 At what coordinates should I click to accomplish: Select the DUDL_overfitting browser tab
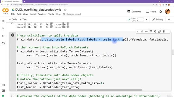coord(11,2)
